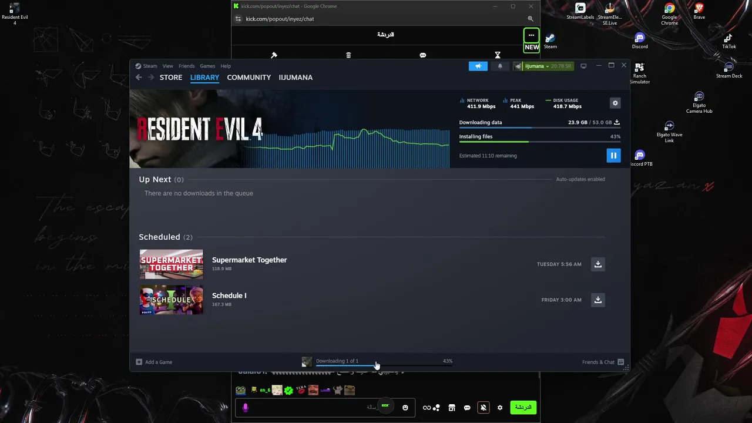Open Google Chrome desktop shortcut

(669, 14)
